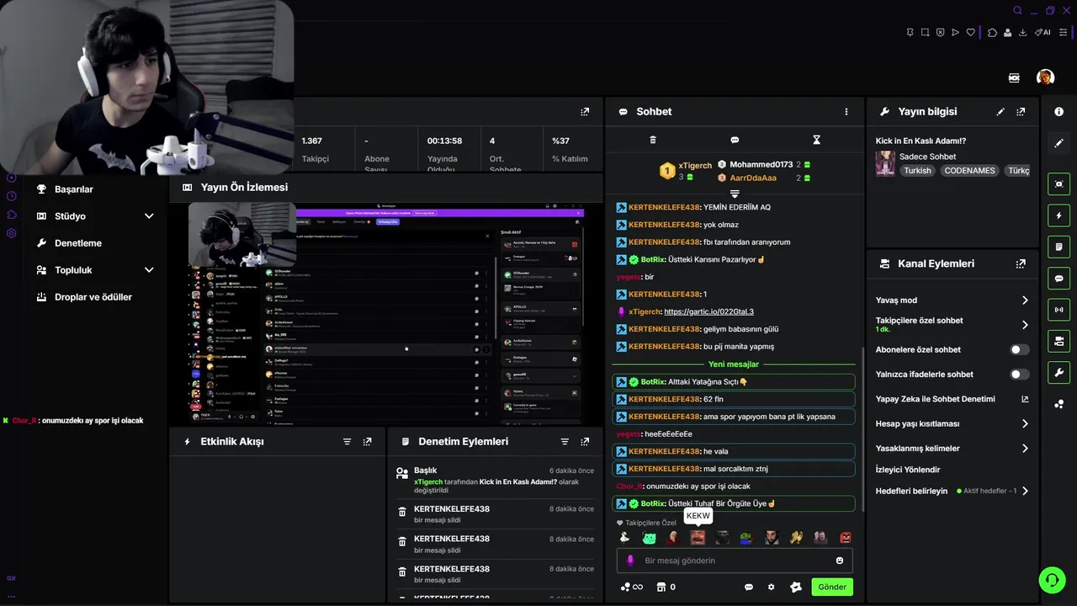This screenshot has width=1077, height=606.
Task: Edit stream info with the Yayın bilgisi pencil
Action: (x=1000, y=111)
